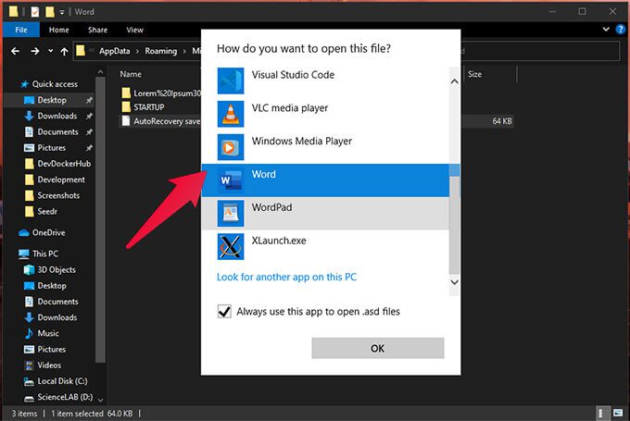630x421 pixels.
Task: Go forward in File Explorer
Action: pyautogui.click(x=35, y=51)
